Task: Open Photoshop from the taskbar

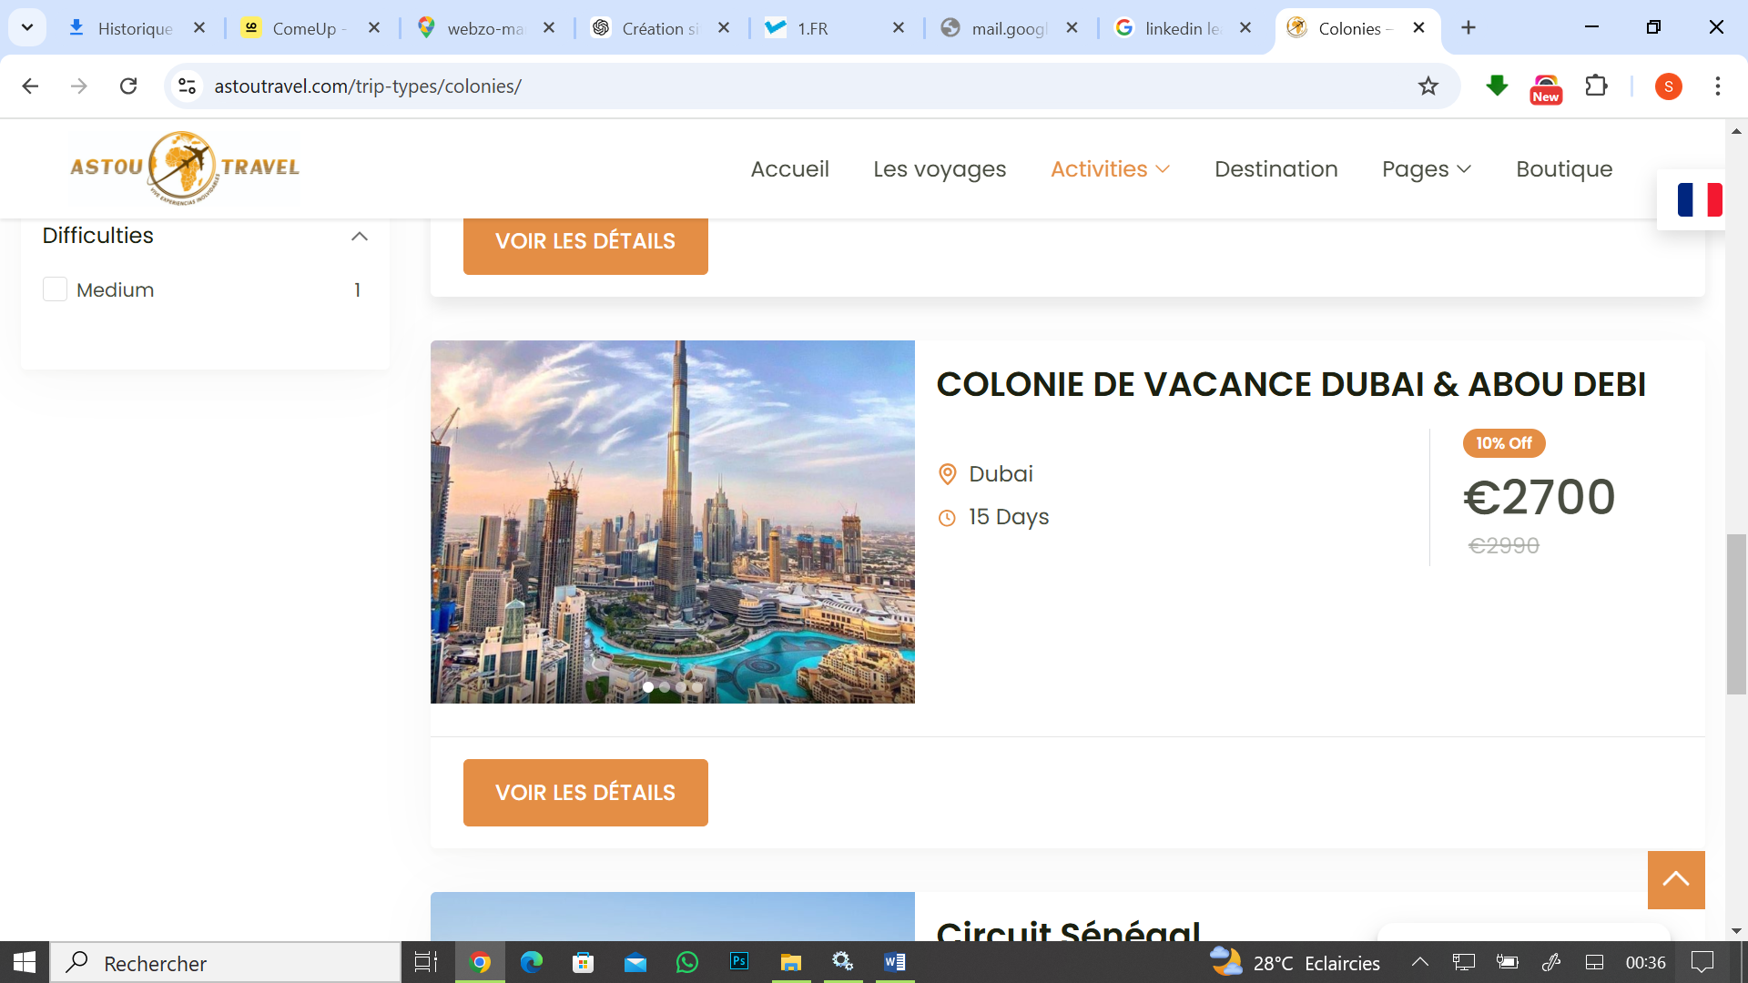Action: pyautogui.click(x=739, y=962)
